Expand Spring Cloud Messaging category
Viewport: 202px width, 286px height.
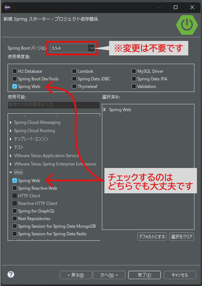(x=10, y=122)
